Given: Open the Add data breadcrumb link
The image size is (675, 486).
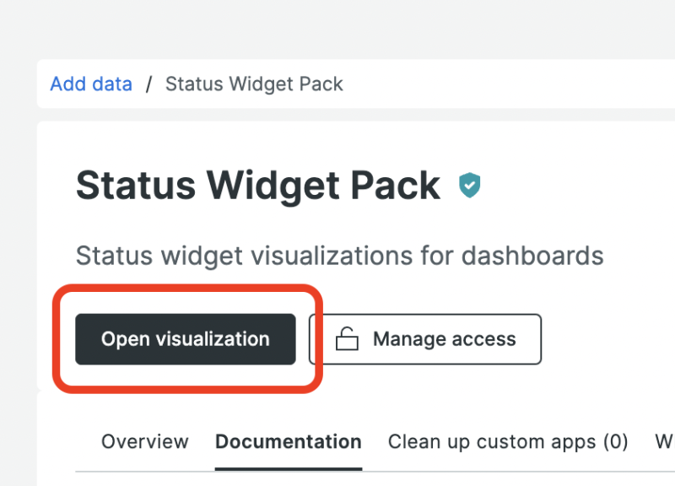Looking at the screenshot, I should [x=91, y=84].
